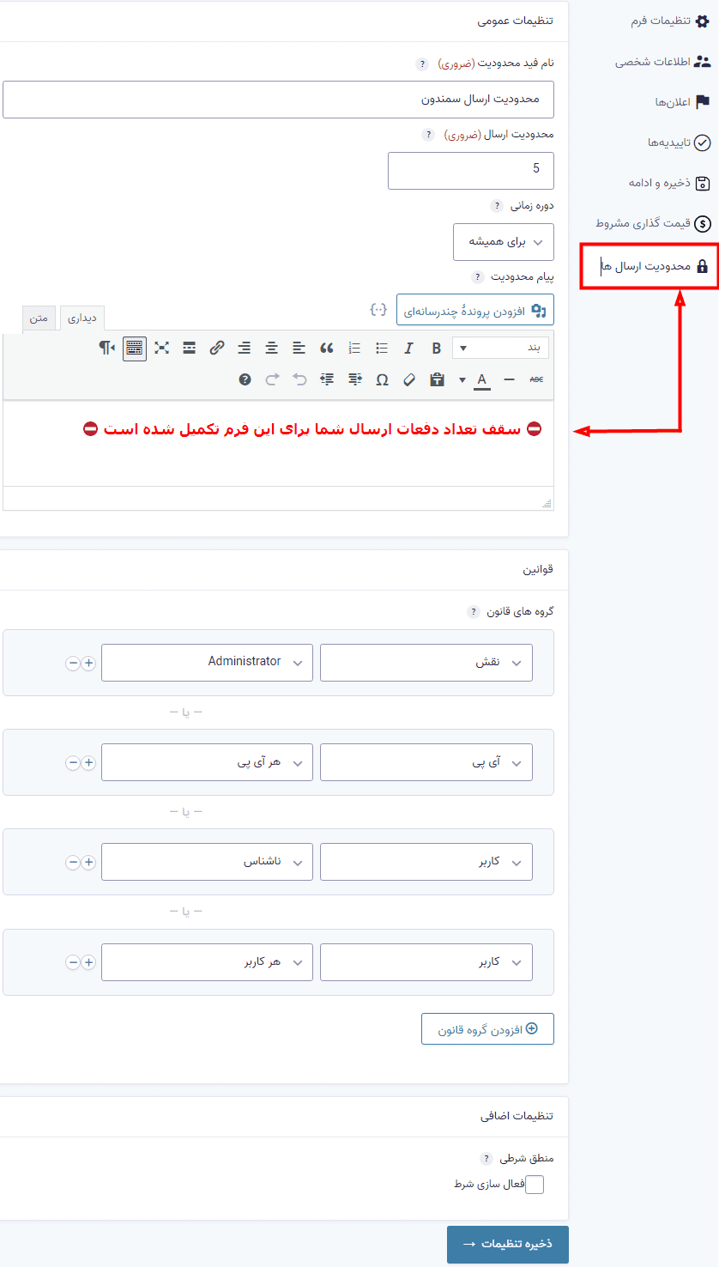Open the merge tags {..} icon
719x1267 pixels.
378,309
